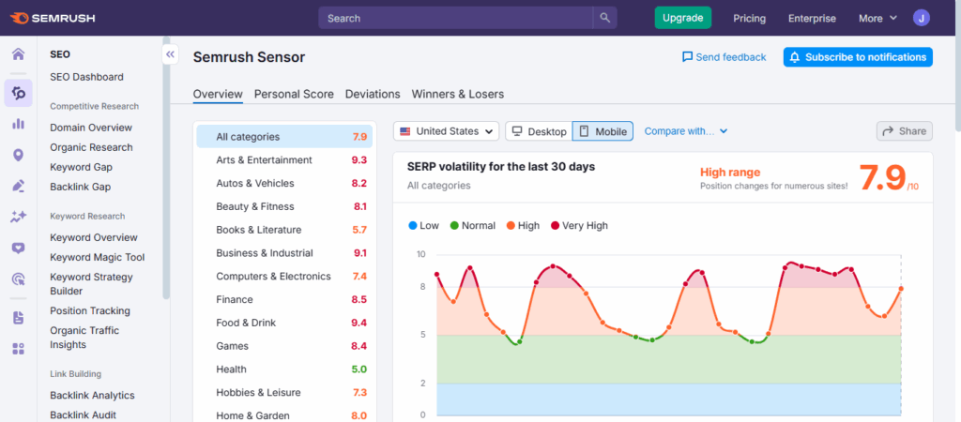Switch device to Mobile
961x422 pixels.
coord(603,131)
